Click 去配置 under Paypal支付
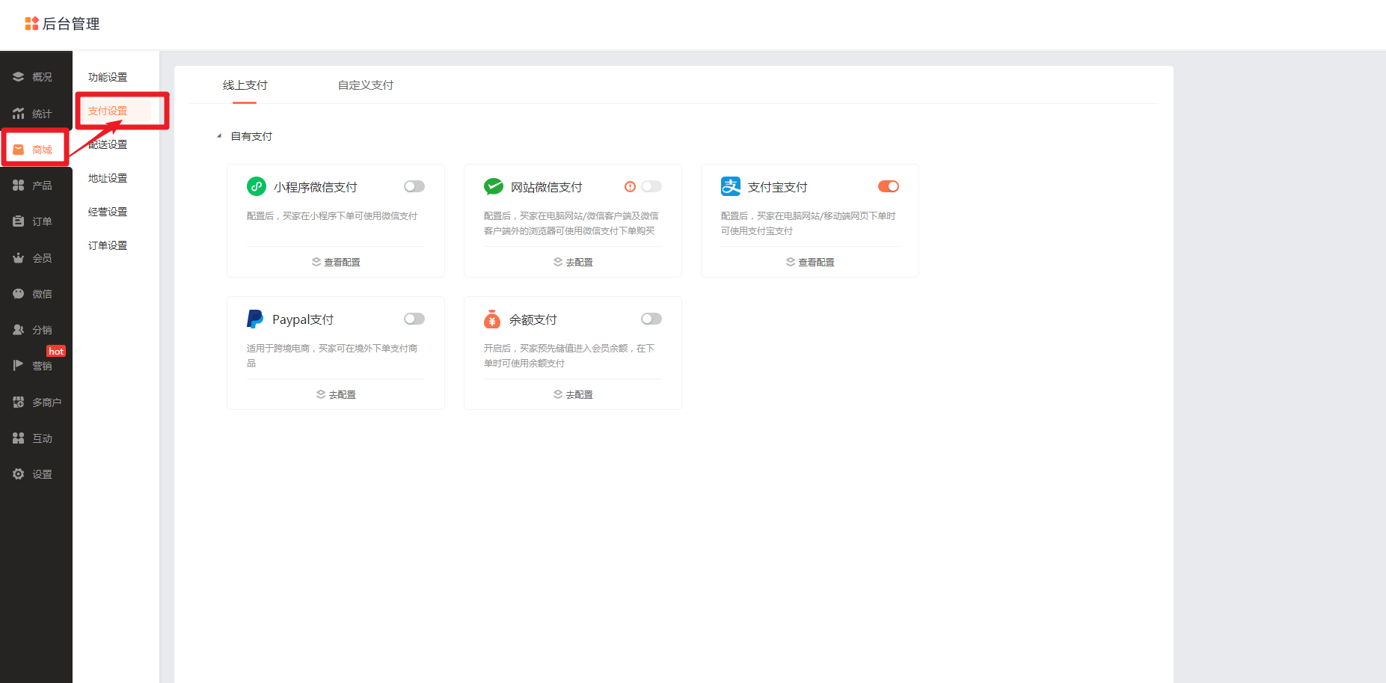The height and width of the screenshot is (683, 1386). [x=342, y=395]
